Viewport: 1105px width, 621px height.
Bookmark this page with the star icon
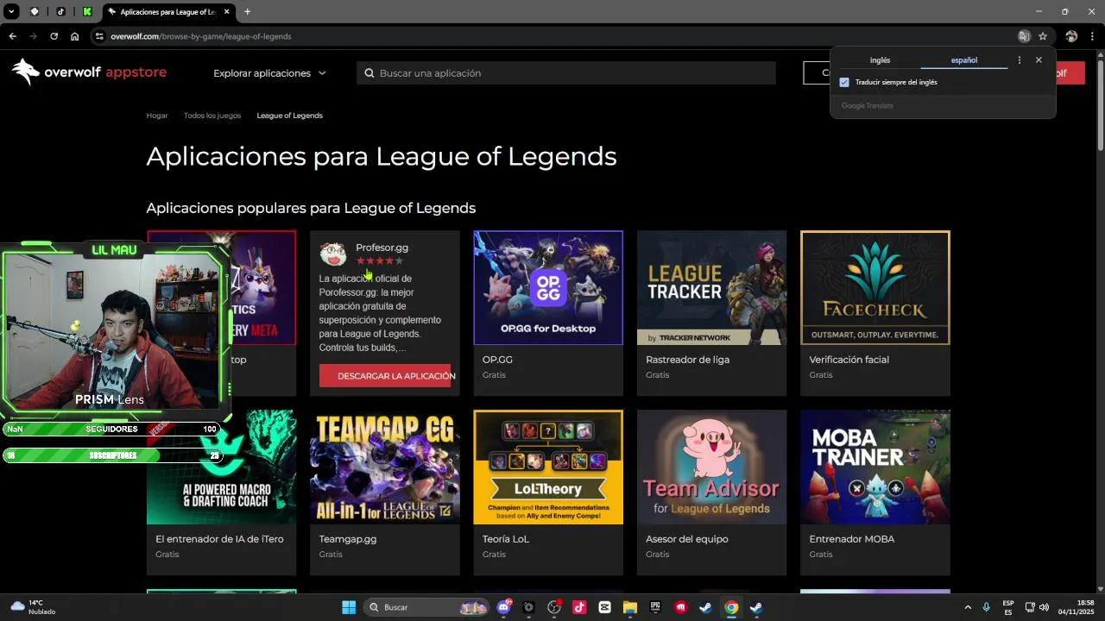click(1043, 36)
